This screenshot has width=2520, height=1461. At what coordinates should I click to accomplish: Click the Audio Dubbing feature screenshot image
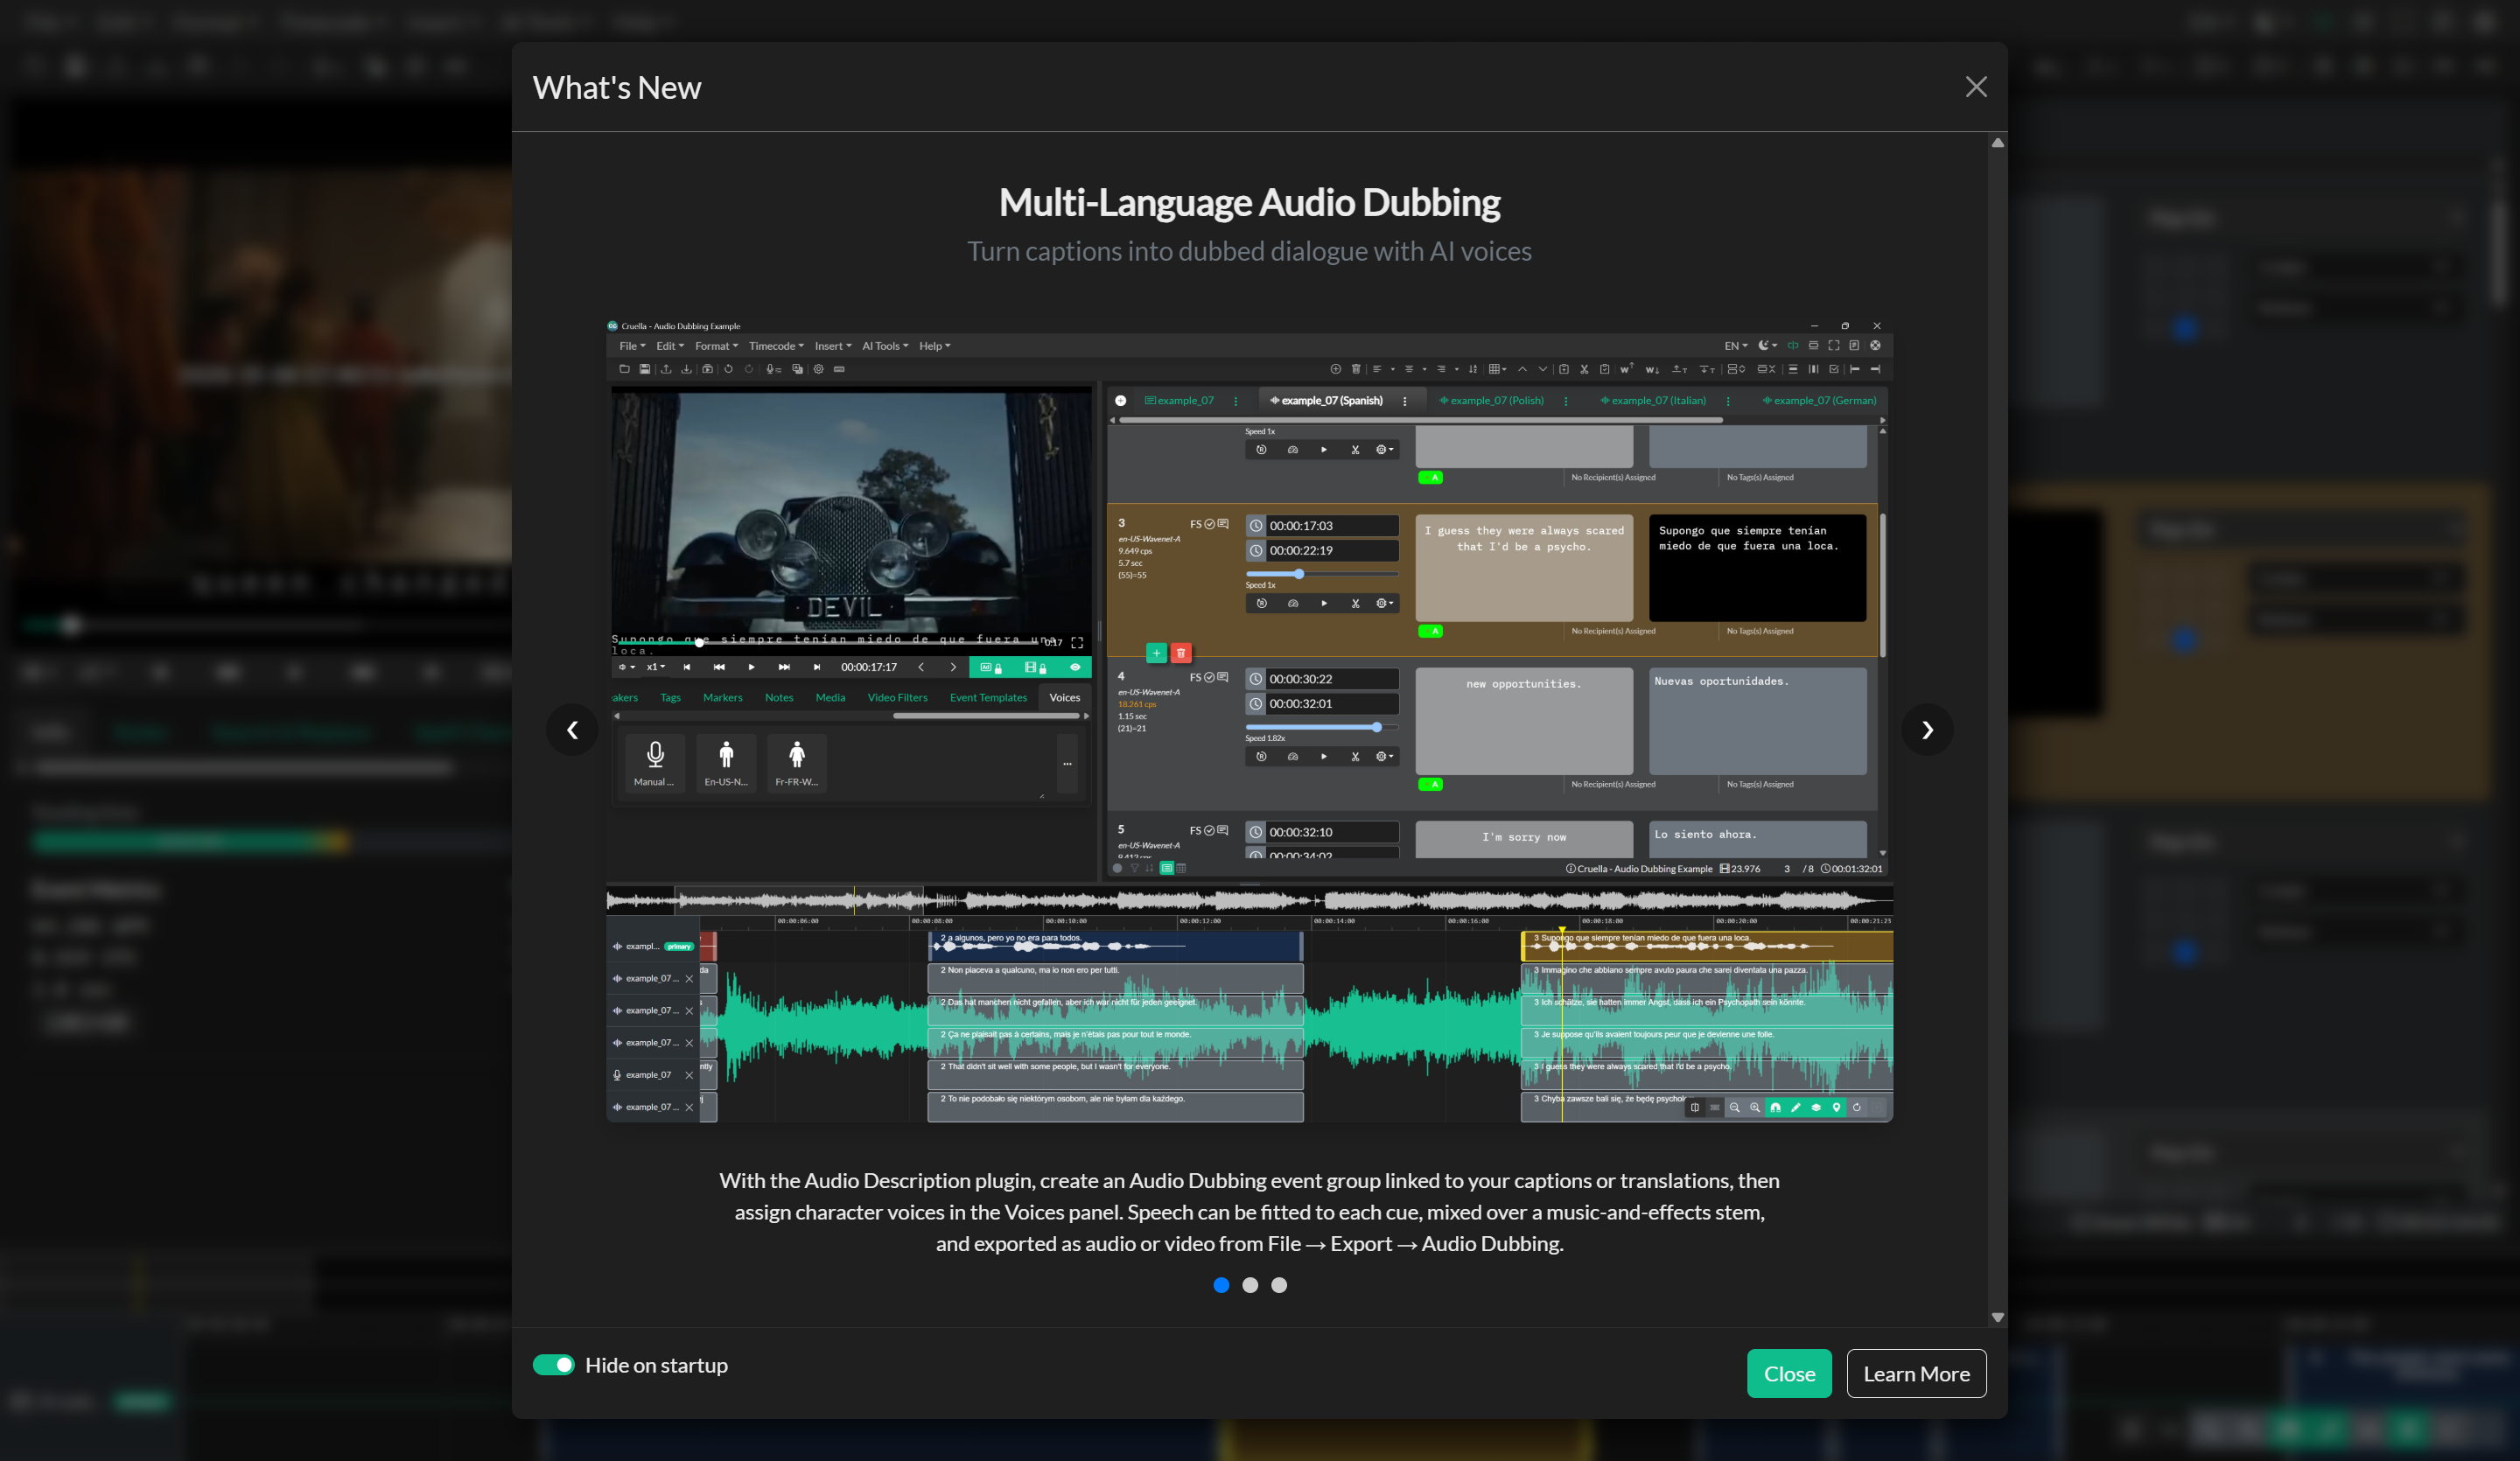pos(1249,720)
